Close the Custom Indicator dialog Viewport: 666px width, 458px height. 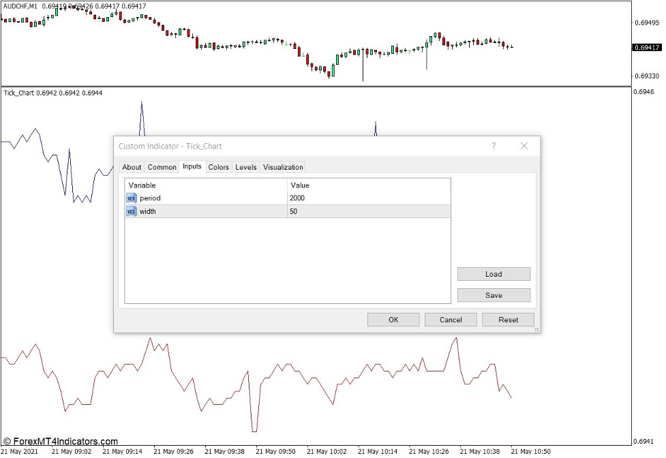coord(524,146)
